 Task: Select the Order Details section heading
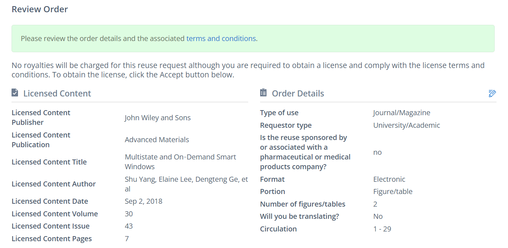(298, 94)
